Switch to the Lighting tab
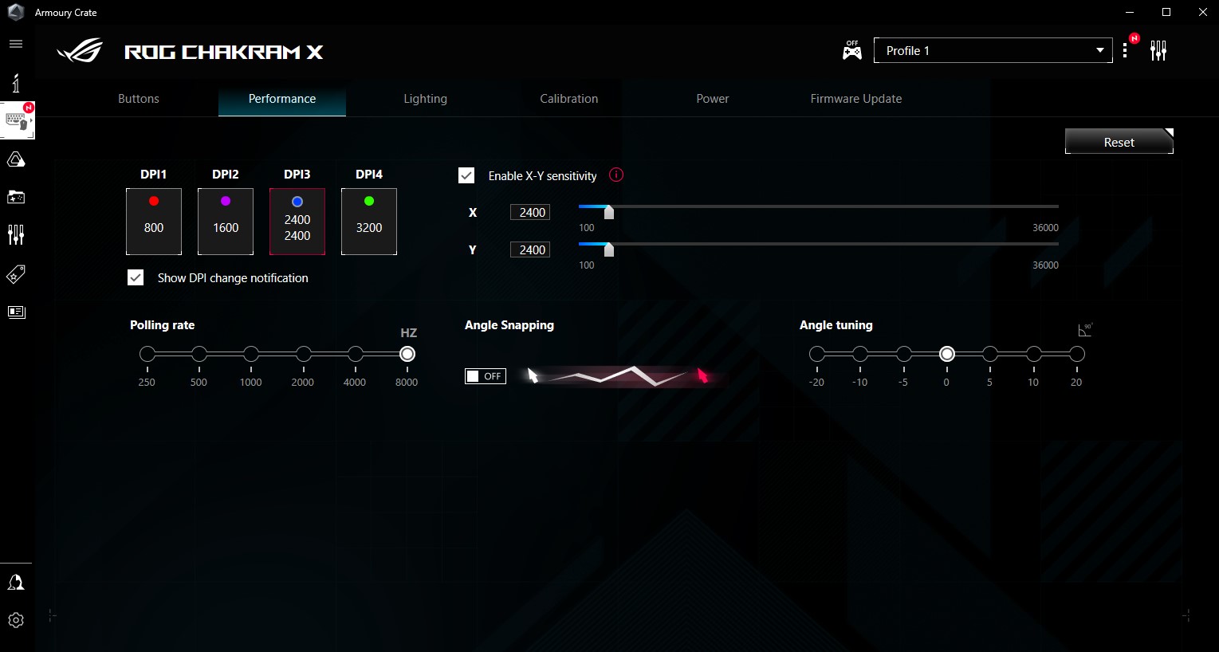Viewport: 1219px width, 652px height. point(426,99)
